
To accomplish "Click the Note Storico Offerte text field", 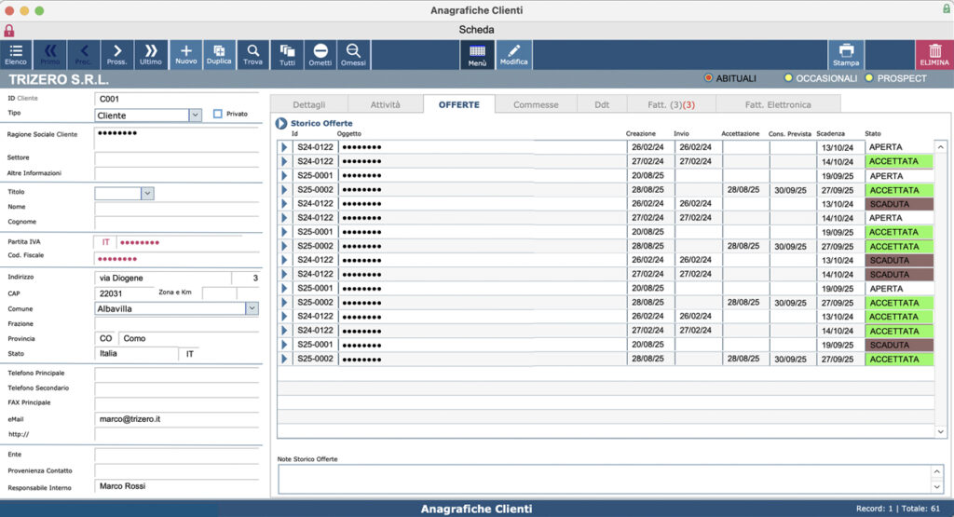I will [606, 480].
